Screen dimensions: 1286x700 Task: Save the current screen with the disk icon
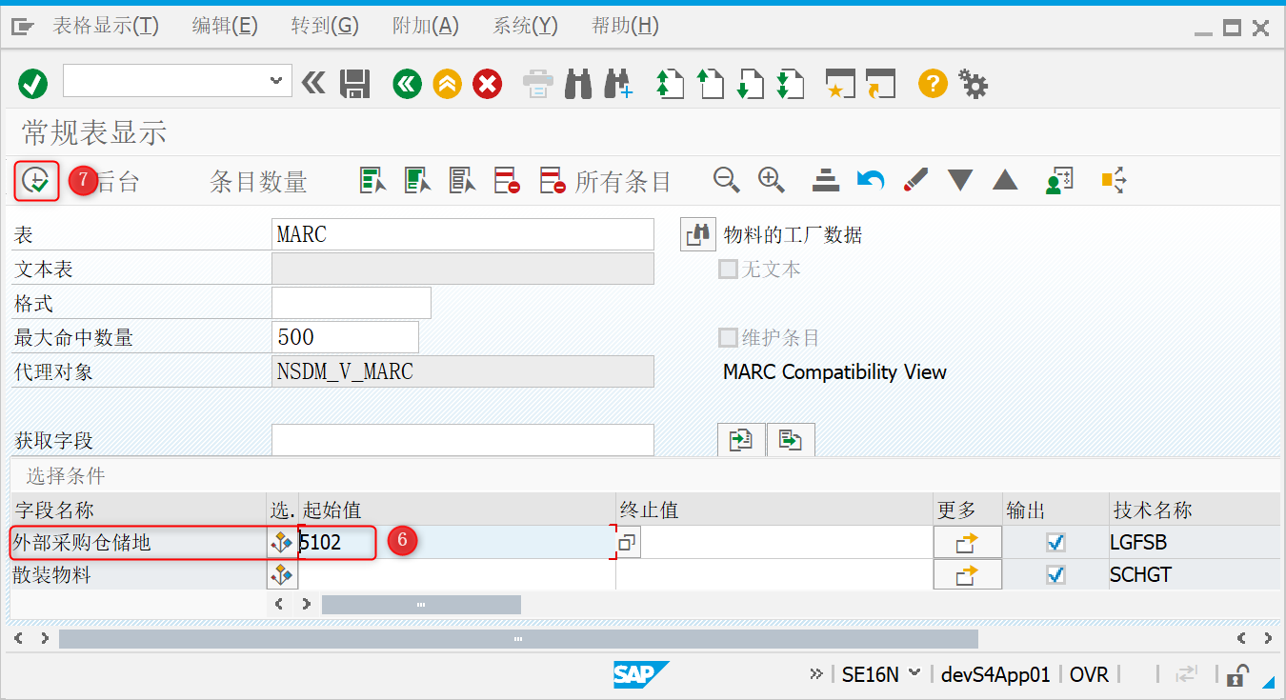[354, 84]
